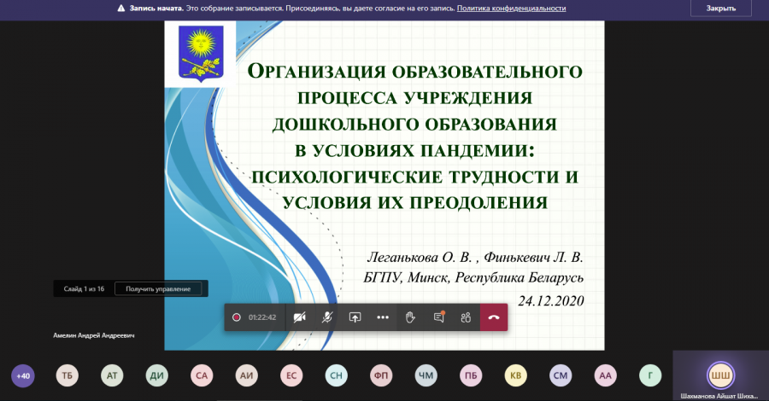Open the 'Политика конфиденциальности' link
This screenshot has width=769, height=401.
pyautogui.click(x=511, y=9)
